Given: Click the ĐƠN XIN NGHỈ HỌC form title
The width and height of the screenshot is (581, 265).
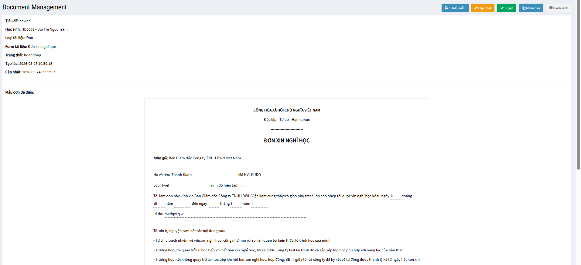Looking at the screenshot, I should tap(287, 141).
